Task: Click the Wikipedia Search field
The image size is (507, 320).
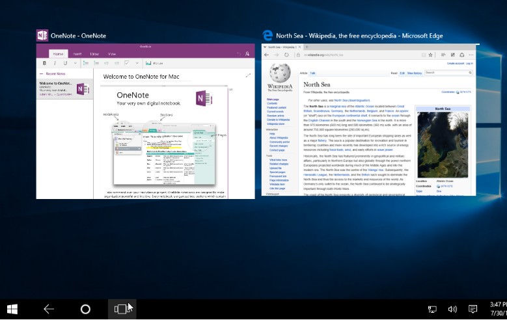Action: tap(448, 73)
